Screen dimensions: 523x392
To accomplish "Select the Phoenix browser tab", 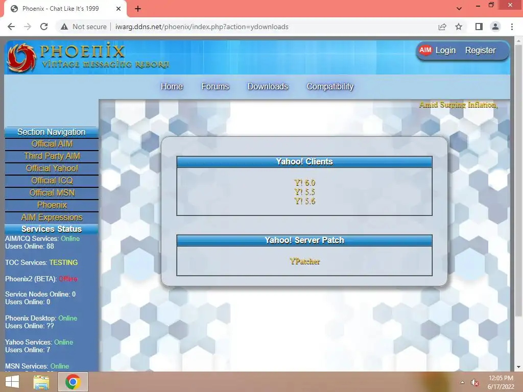I will coord(65,9).
